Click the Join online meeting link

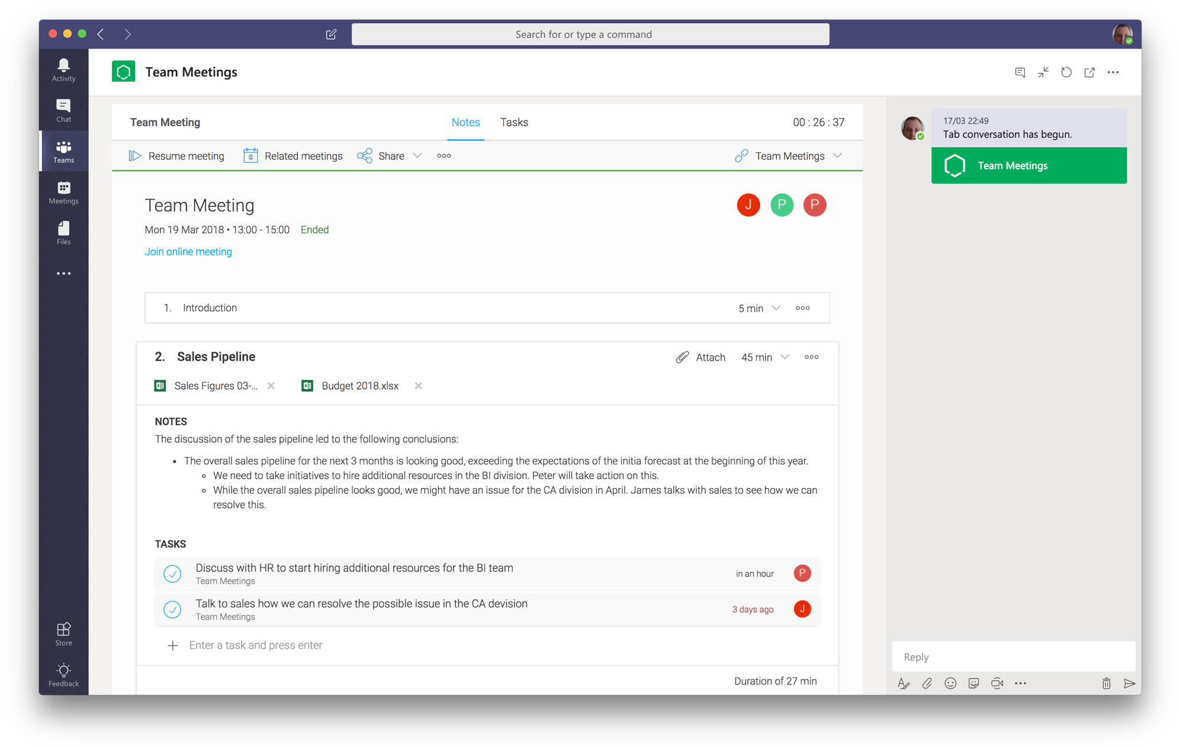click(x=188, y=251)
